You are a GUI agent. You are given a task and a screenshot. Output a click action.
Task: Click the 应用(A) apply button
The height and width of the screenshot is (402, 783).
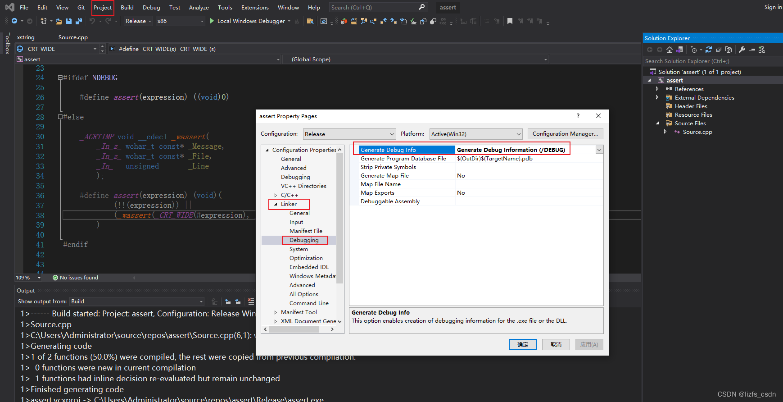click(x=589, y=345)
